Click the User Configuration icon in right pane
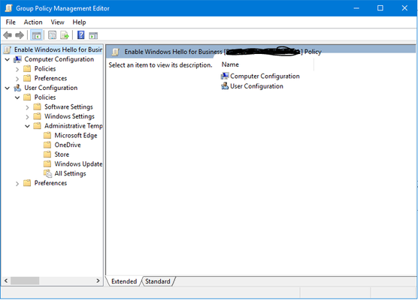The height and width of the screenshot is (300, 418). 225,86
